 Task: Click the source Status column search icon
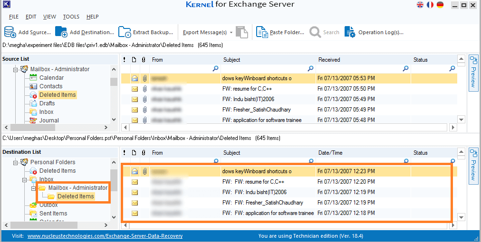point(452,69)
